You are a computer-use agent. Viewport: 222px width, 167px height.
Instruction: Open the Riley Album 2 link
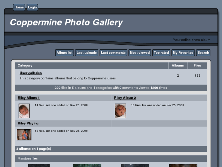point(125,98)
